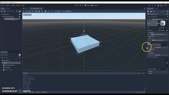Toggle distraction free mode expand icon
Screen dimensions: 169x95
pyautogui.click(x=144, y=8)
